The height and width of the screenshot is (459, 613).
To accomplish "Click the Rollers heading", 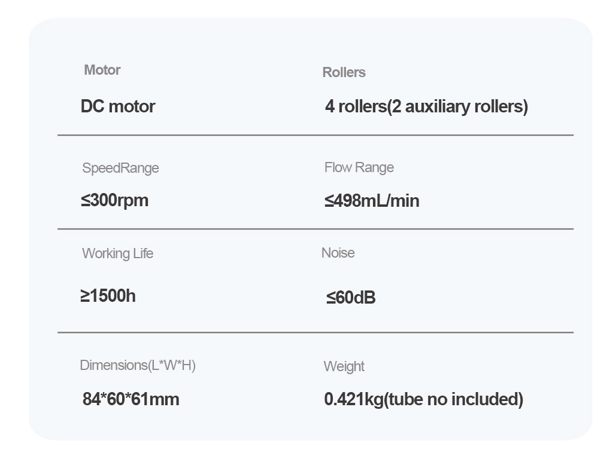I will tap(344, 72).
